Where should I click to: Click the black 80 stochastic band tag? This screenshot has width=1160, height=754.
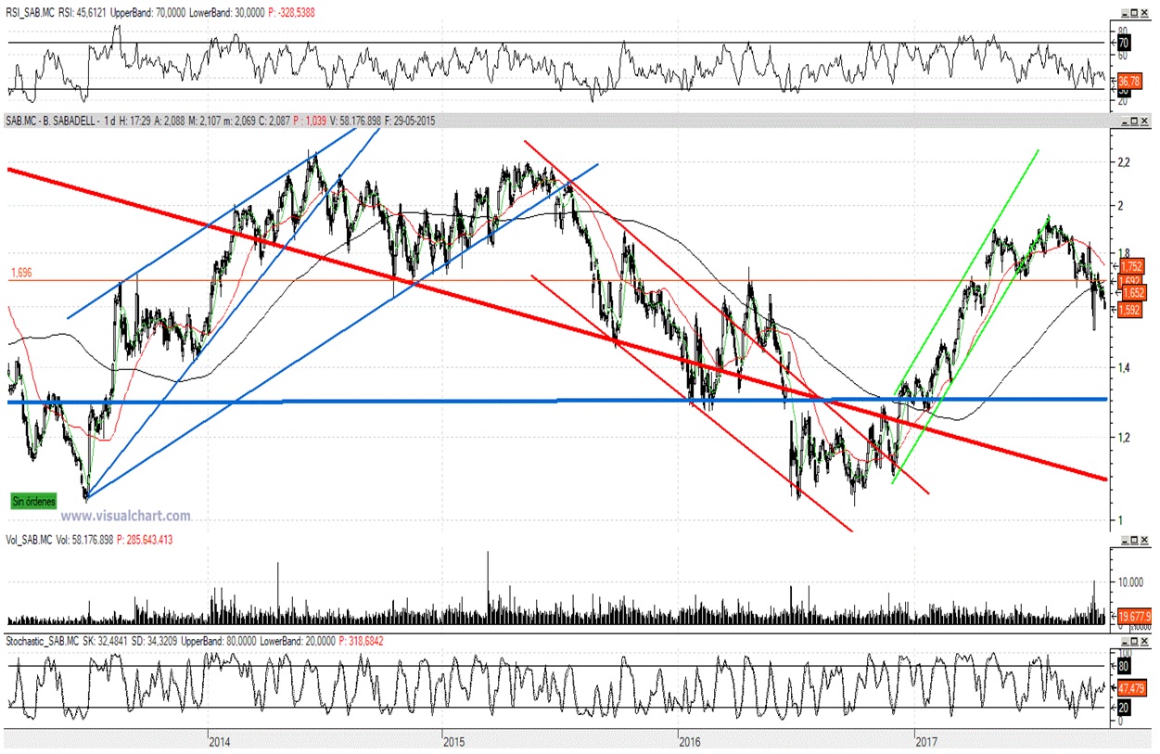pos(1125,666)
